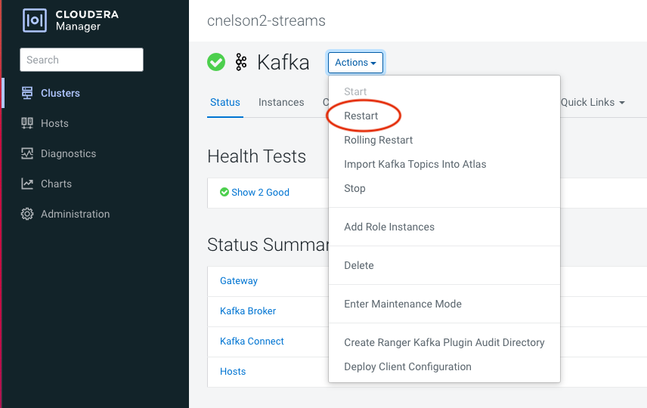Screen dimensions: 647x408
Task: Open the Hosts link in Status Summary
Action: pyautogui.click(x=233, y=371)
